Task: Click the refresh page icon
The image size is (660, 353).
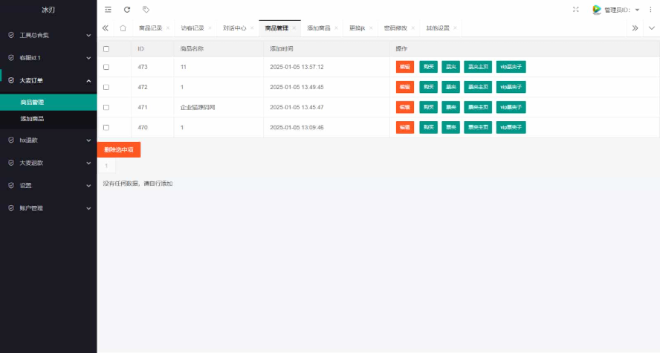Action: 127,10
